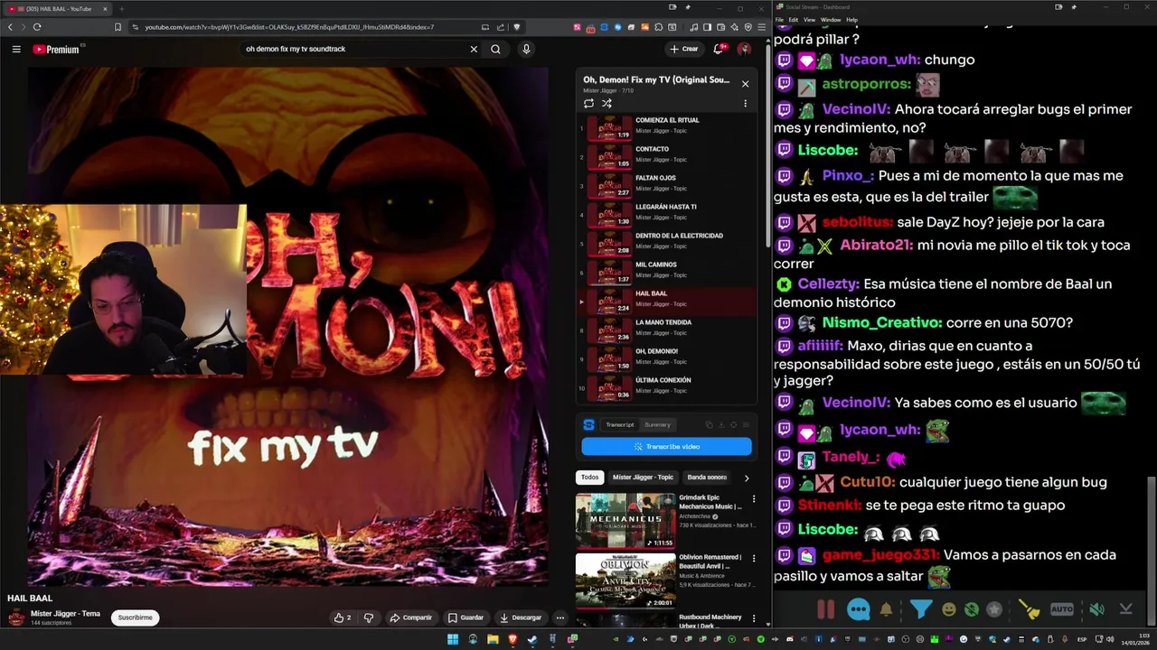
Task: Open options for Oblivion Remastered video
Action: coord(754,559)
